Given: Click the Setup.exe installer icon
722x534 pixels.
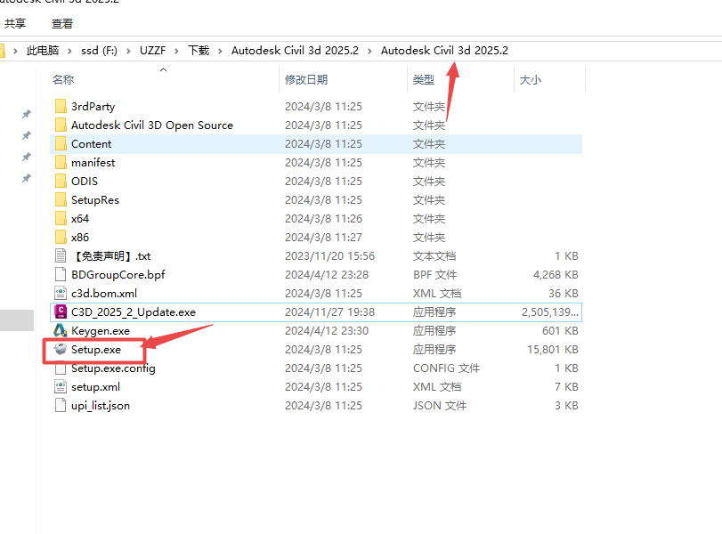Looking at the screenshot, I should pos(60,350).
